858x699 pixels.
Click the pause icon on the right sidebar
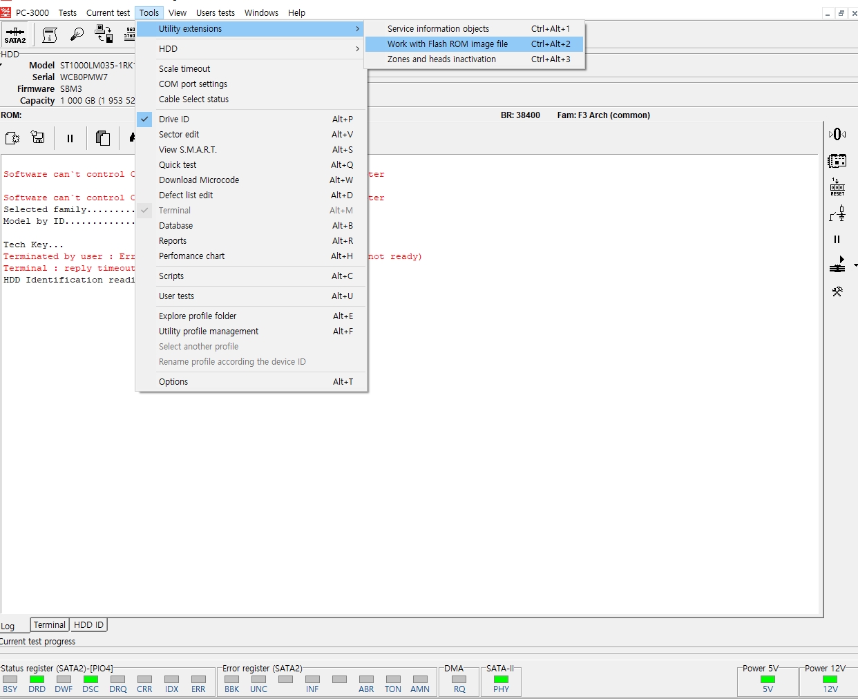coord(837,240)
